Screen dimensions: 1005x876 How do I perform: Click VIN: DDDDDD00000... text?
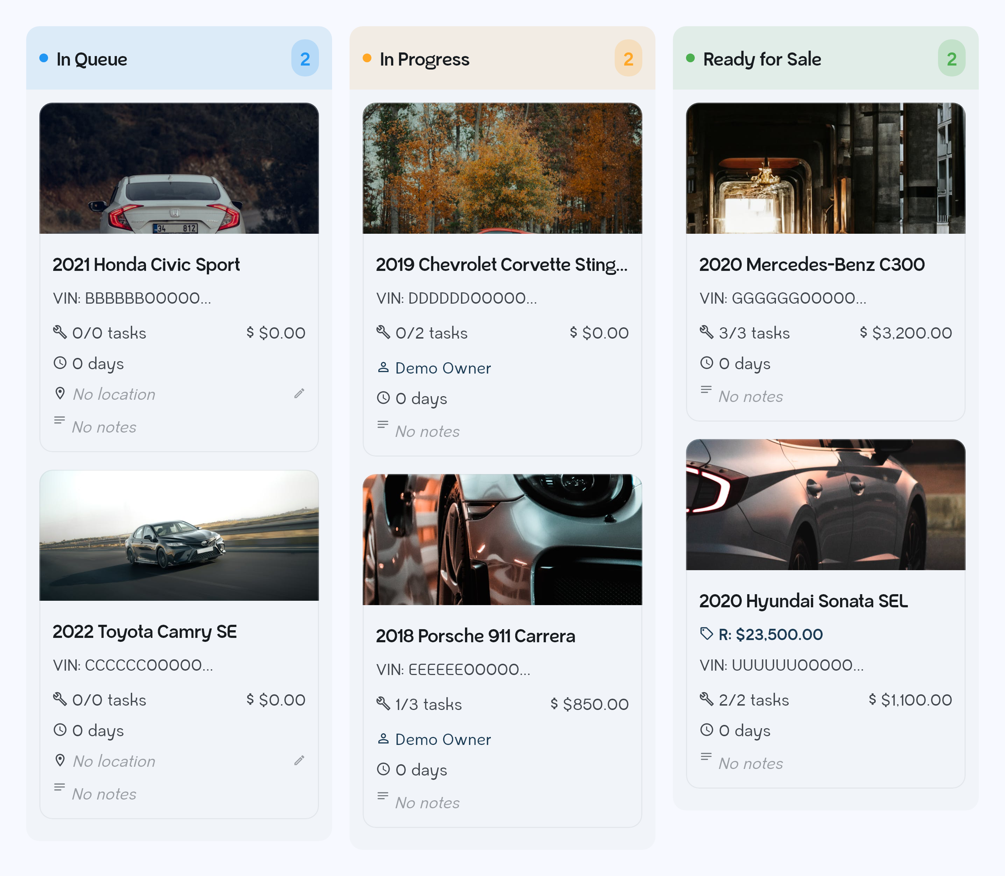tap(457, 298)
